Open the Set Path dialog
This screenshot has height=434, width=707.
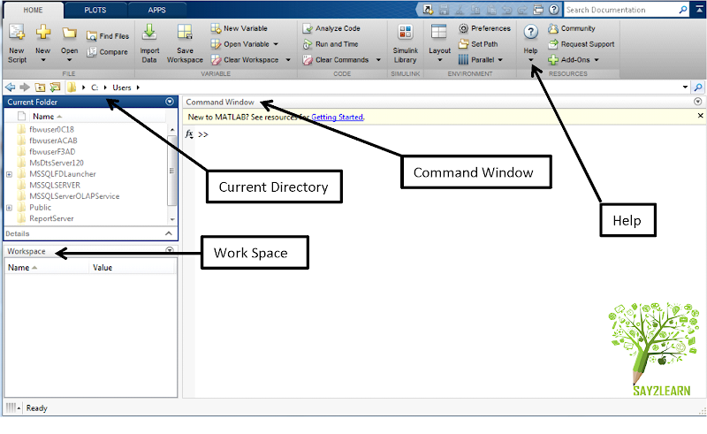478,44
